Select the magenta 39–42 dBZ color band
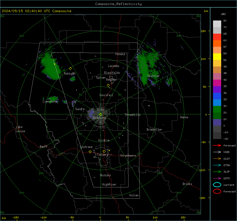The width and height of the screenshot is (237, 221). tap(217, 83)
